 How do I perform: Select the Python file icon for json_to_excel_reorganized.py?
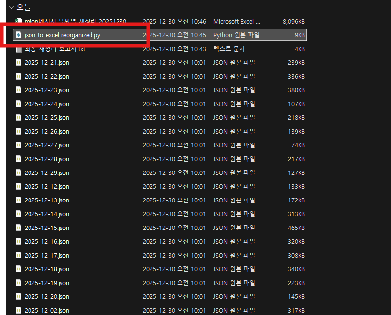[x=19, y=35]
